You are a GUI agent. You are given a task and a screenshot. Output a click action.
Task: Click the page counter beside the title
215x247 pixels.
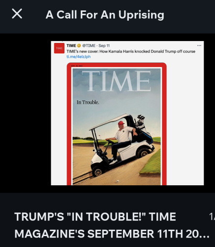coord(212,216)
